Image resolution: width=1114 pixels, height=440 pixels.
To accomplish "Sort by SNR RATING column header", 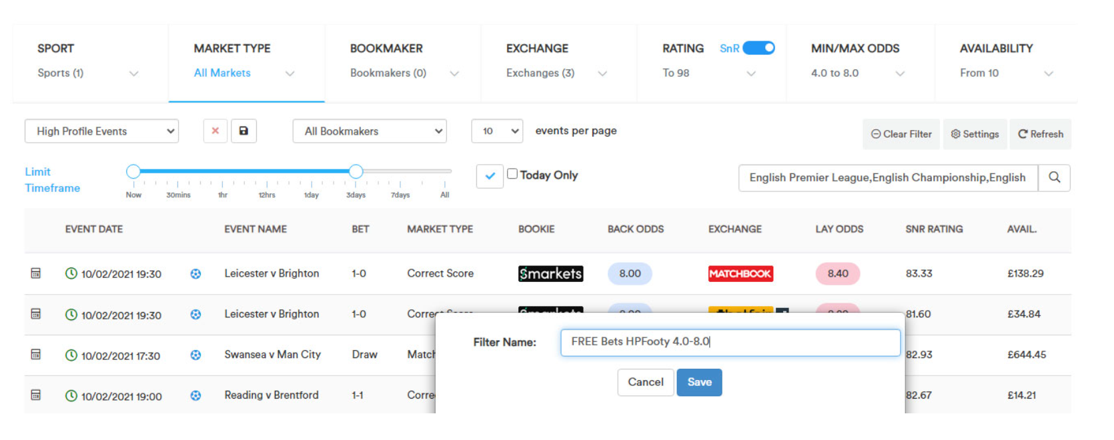I will pyautogui.click(x=934, y=229).
